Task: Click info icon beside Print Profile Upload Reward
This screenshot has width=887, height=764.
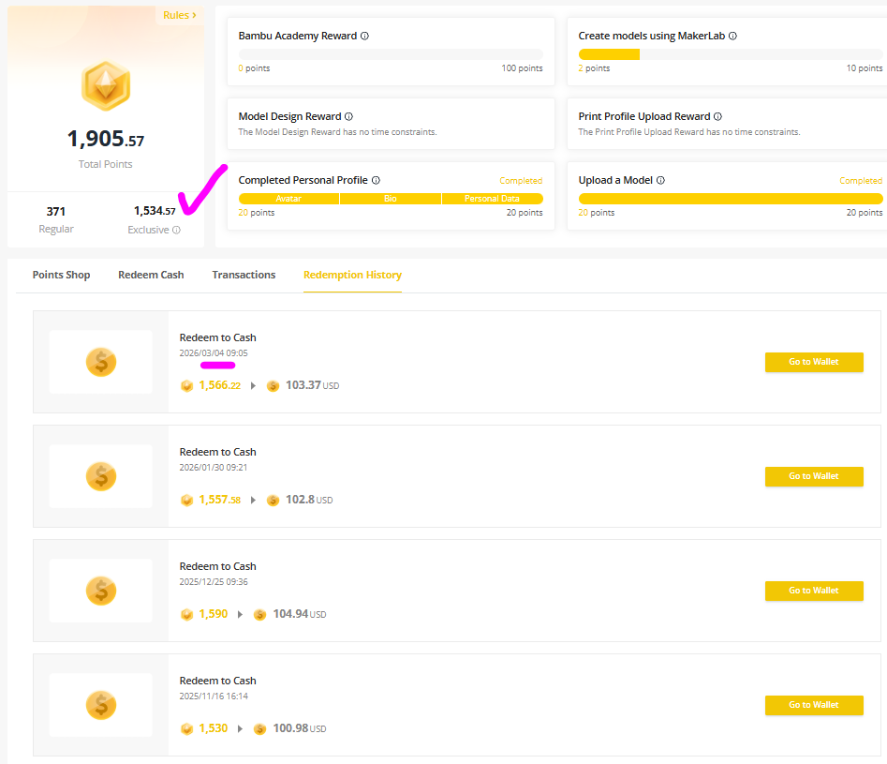Action: click(717, 117)
